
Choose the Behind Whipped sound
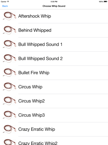[x=35, y=31]
